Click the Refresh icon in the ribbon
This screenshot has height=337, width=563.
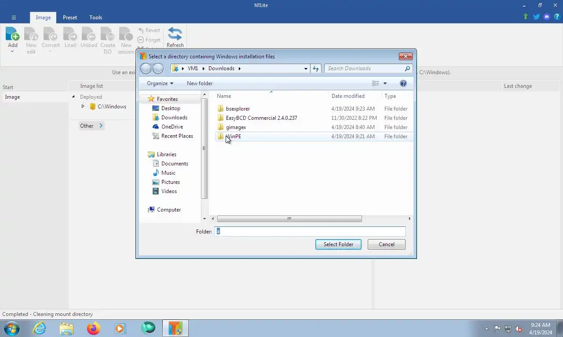175,33
